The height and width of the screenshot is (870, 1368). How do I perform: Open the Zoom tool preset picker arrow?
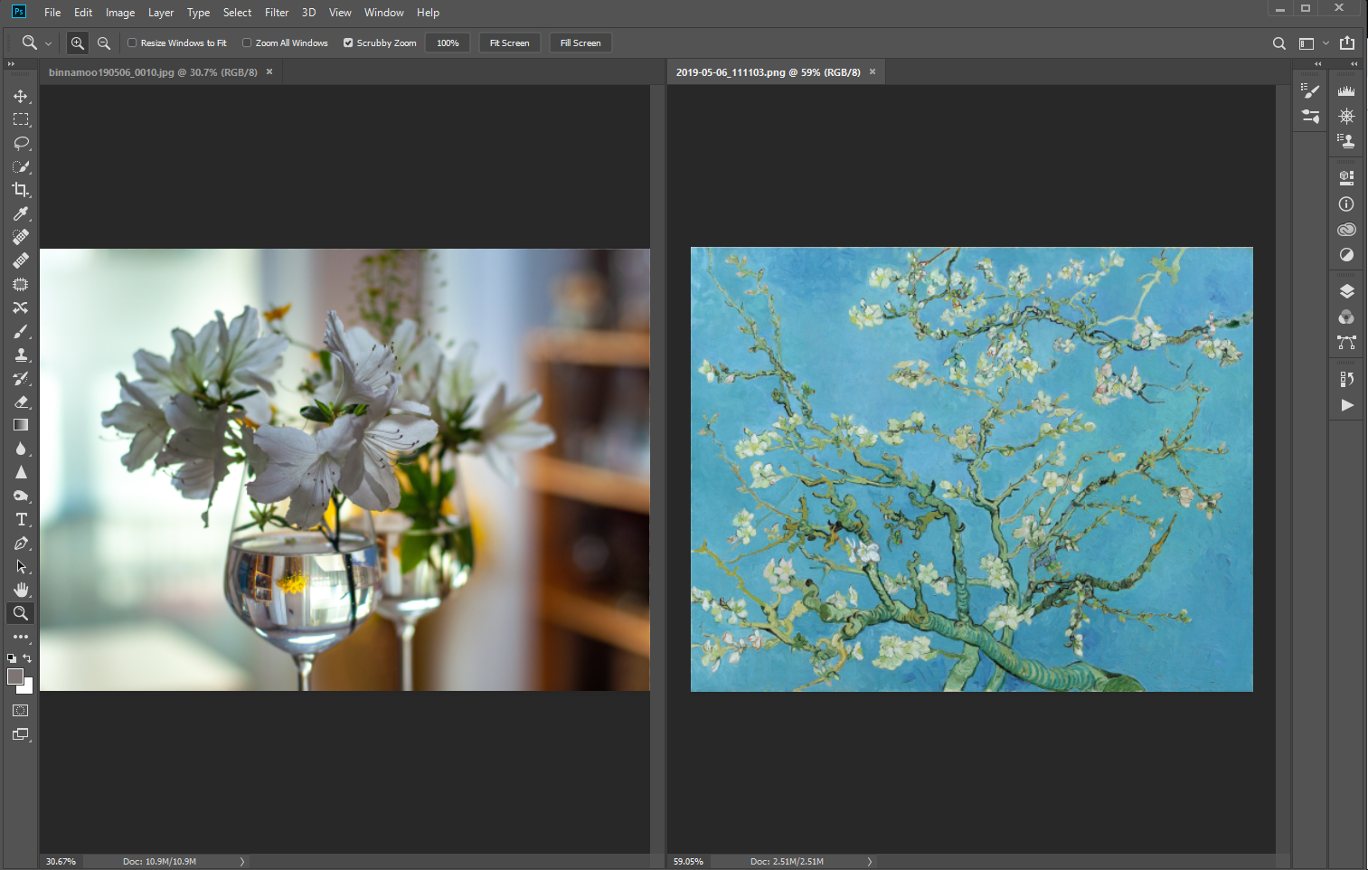[x=48, y=43]
